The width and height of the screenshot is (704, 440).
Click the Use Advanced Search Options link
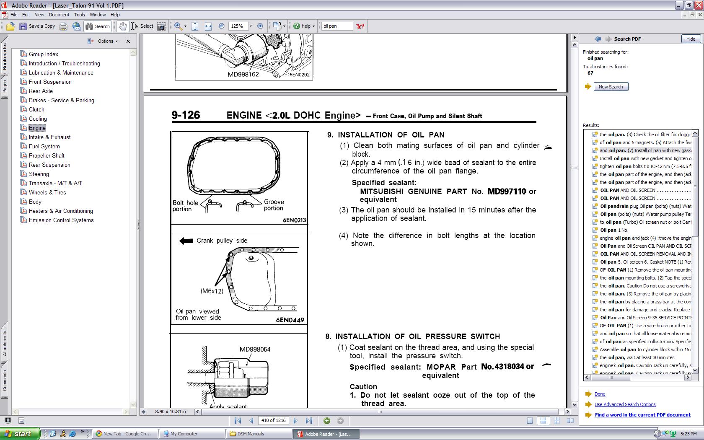point(625,404)
